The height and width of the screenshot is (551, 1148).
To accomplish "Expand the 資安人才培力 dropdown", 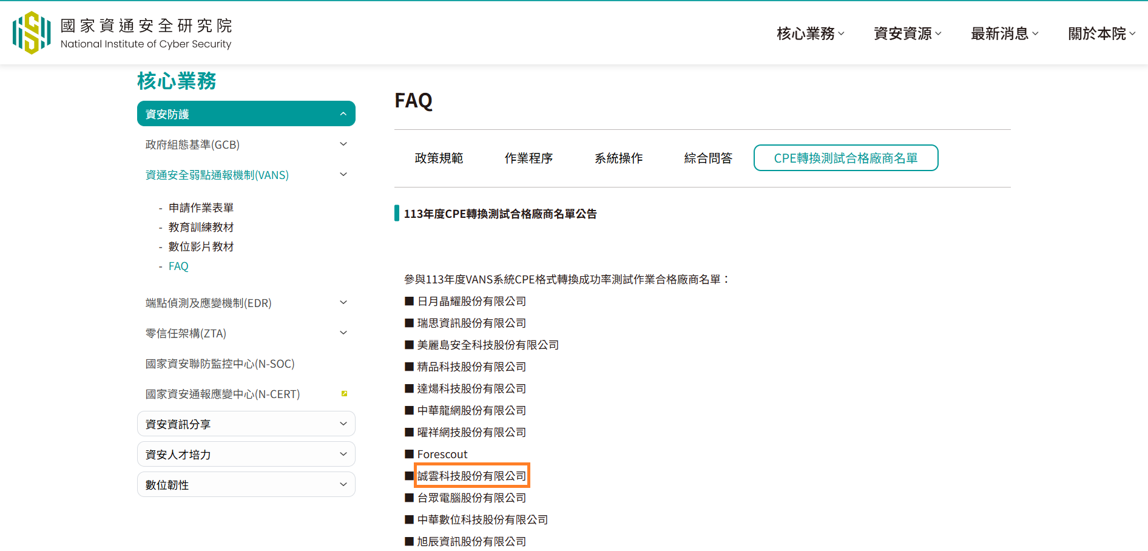I will point(246,454).
